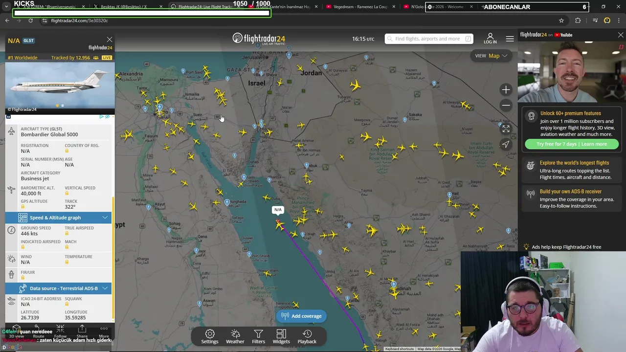Open the VIEW Map dropdown
This screenshot has height=352, width=626.
[491, 56]
